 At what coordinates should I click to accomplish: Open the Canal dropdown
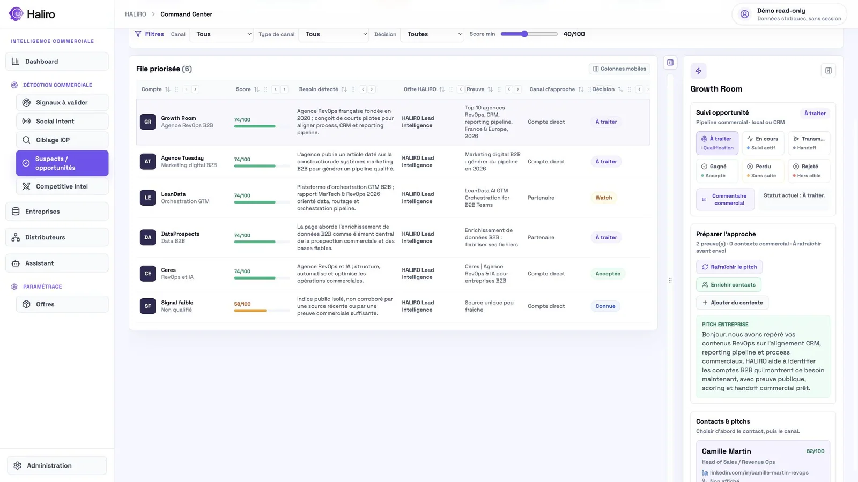[221, 34]
